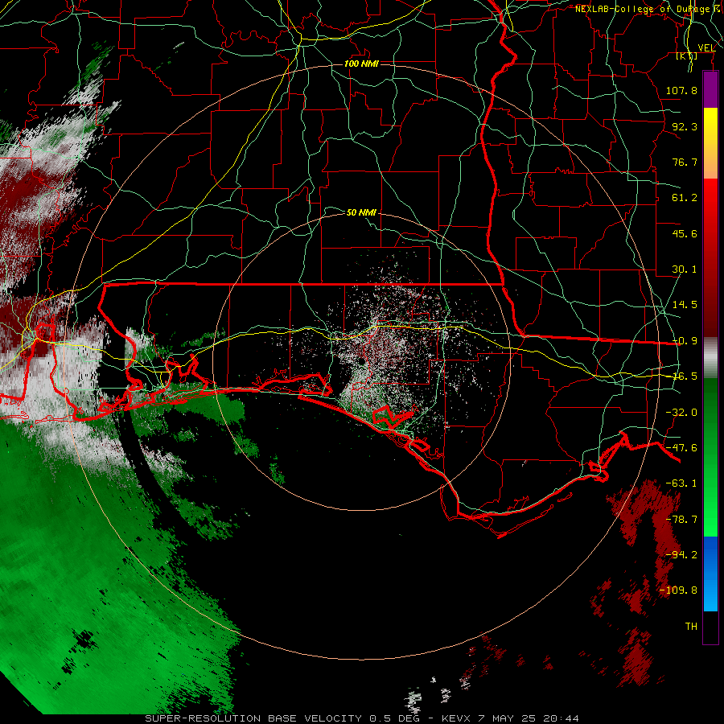Click the 100 NMI range ring label

point(361,64)
